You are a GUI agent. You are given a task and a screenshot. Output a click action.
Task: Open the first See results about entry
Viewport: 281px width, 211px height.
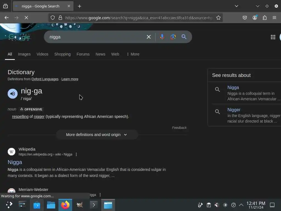[x=245, y=93]
